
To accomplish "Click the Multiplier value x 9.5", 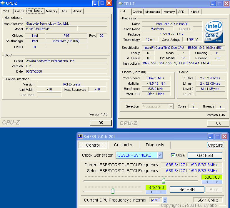I will (x=156, y=83).
